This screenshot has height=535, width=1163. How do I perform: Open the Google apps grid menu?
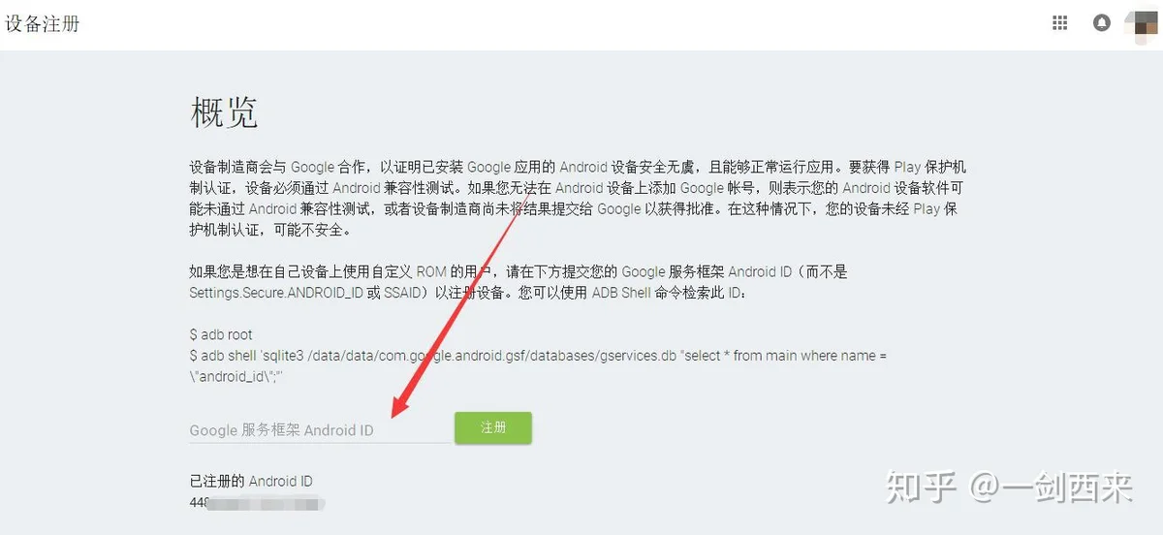pos(1059,23)
